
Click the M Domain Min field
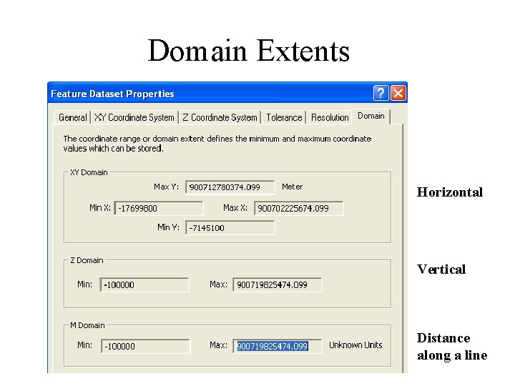tap(145, 346)
